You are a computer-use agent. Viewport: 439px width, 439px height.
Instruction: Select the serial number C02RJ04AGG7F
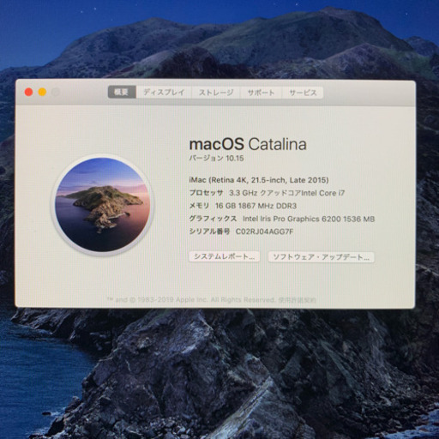pos(264,232)
